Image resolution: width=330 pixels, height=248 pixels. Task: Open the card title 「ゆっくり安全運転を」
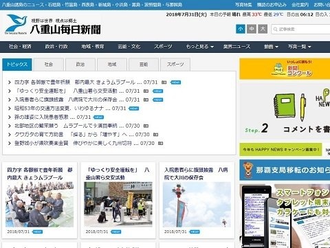118,174
